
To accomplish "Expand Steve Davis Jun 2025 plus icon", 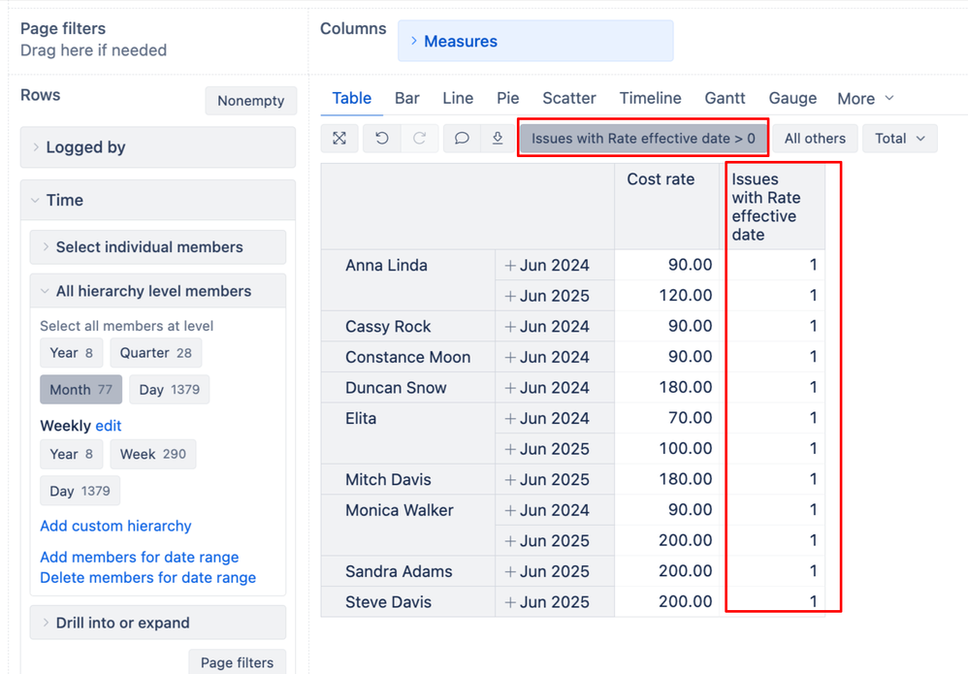I will point(510,602).
